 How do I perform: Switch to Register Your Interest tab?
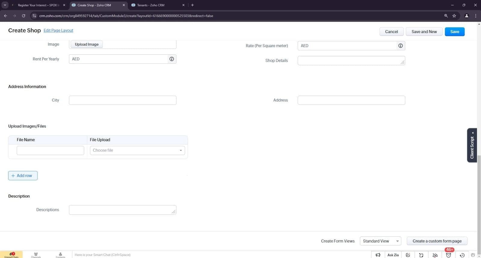click(38, 5)
